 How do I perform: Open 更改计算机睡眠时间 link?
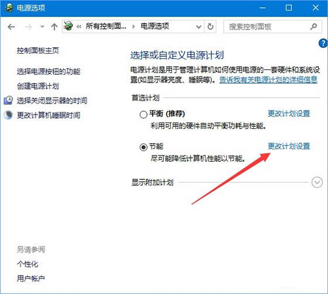(49, 115)
